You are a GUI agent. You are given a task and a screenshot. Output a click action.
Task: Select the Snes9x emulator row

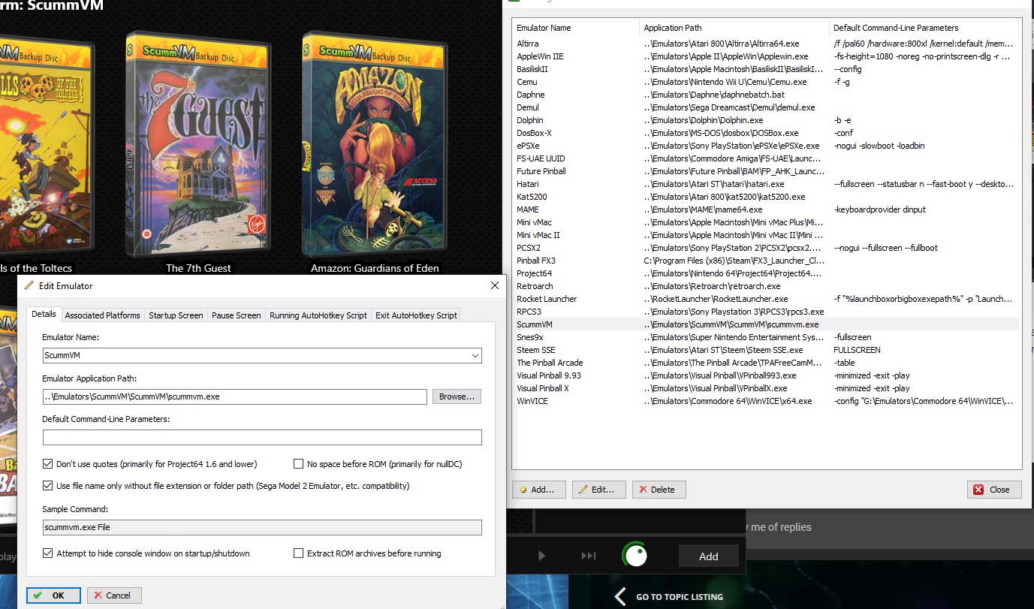[766, 337]
